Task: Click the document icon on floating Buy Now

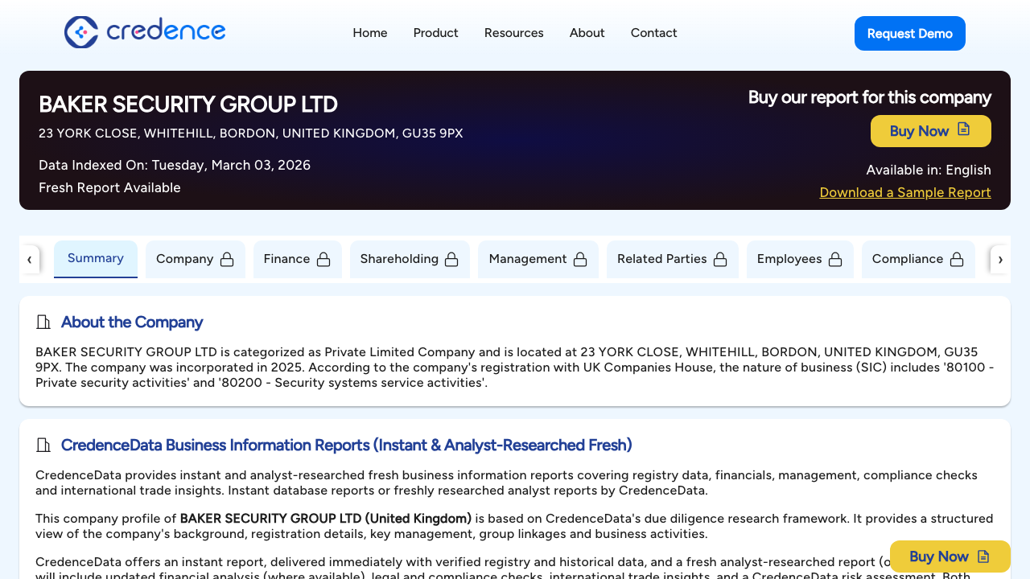Action: click(983, 556)
